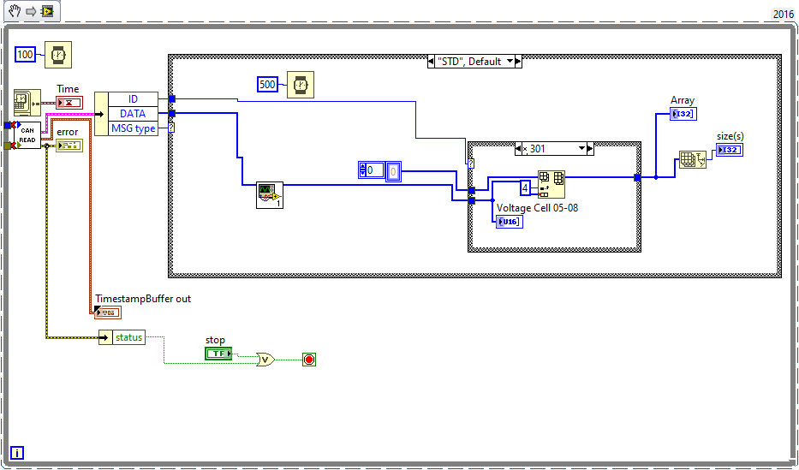Click the Array Size function icon

[x=693, y=160]
